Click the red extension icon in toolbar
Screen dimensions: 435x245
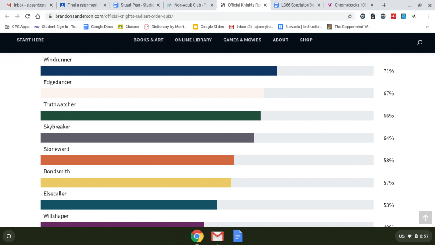pos(393,17)
